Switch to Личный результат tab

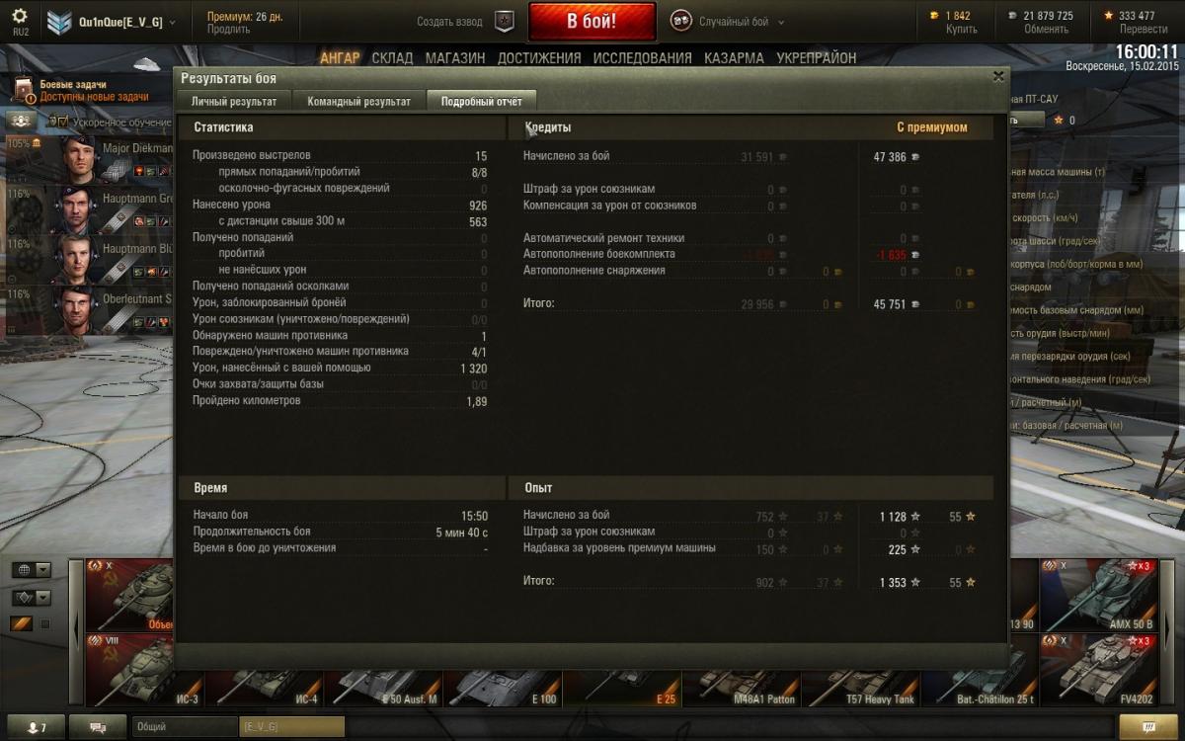coord(234,101)
